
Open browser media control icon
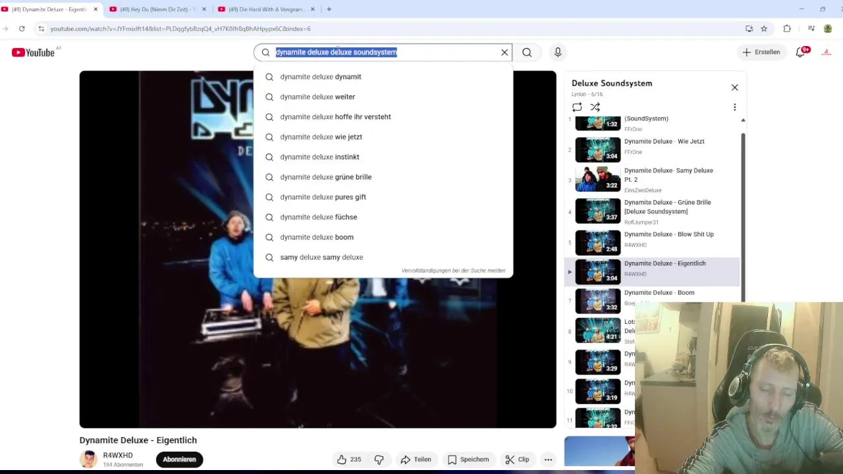point(811,29)
